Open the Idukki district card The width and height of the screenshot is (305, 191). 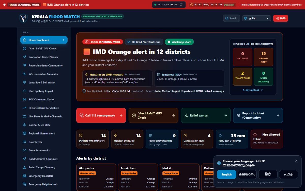coord(179,177)
